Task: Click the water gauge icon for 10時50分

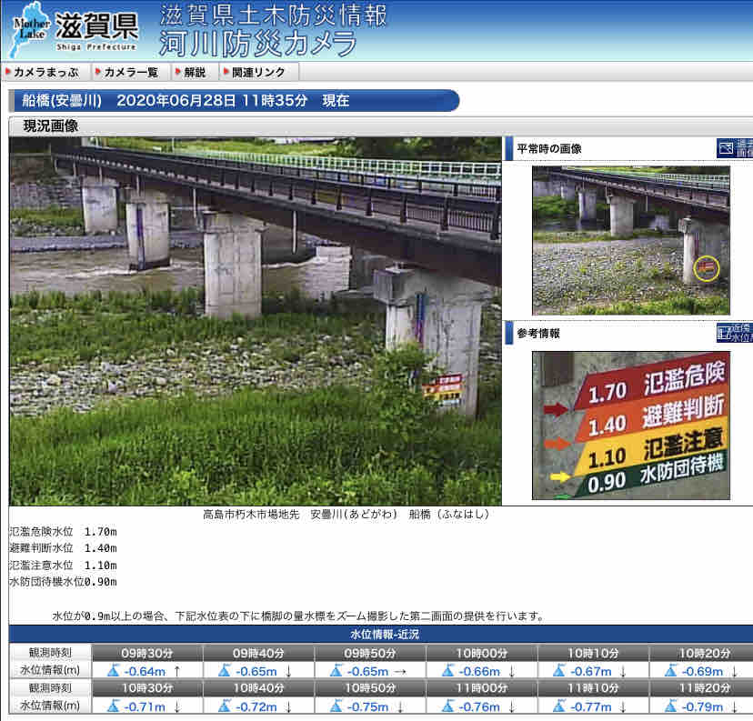Action: [x=336, y=706]
